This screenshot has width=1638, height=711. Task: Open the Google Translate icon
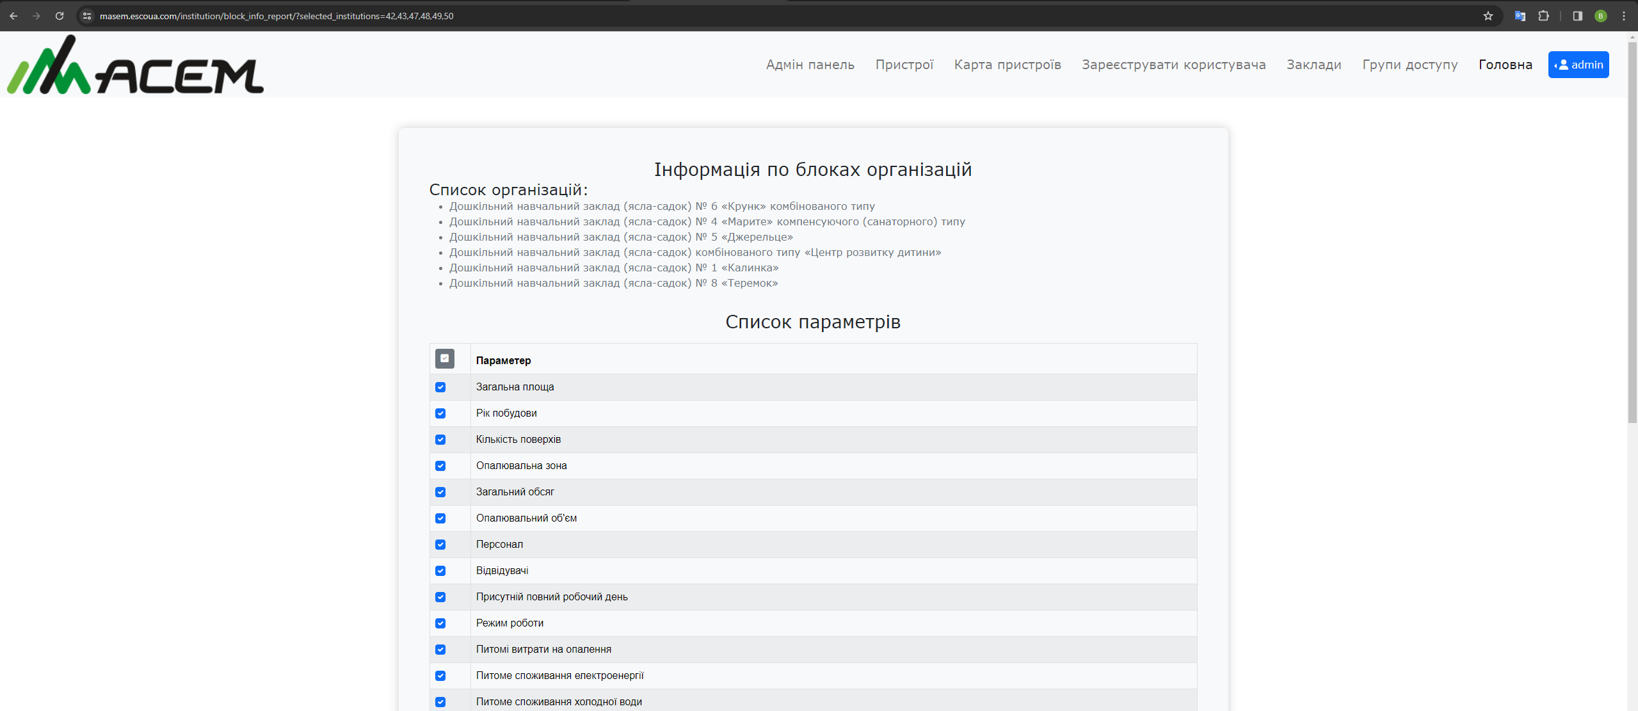point(1520,15)
